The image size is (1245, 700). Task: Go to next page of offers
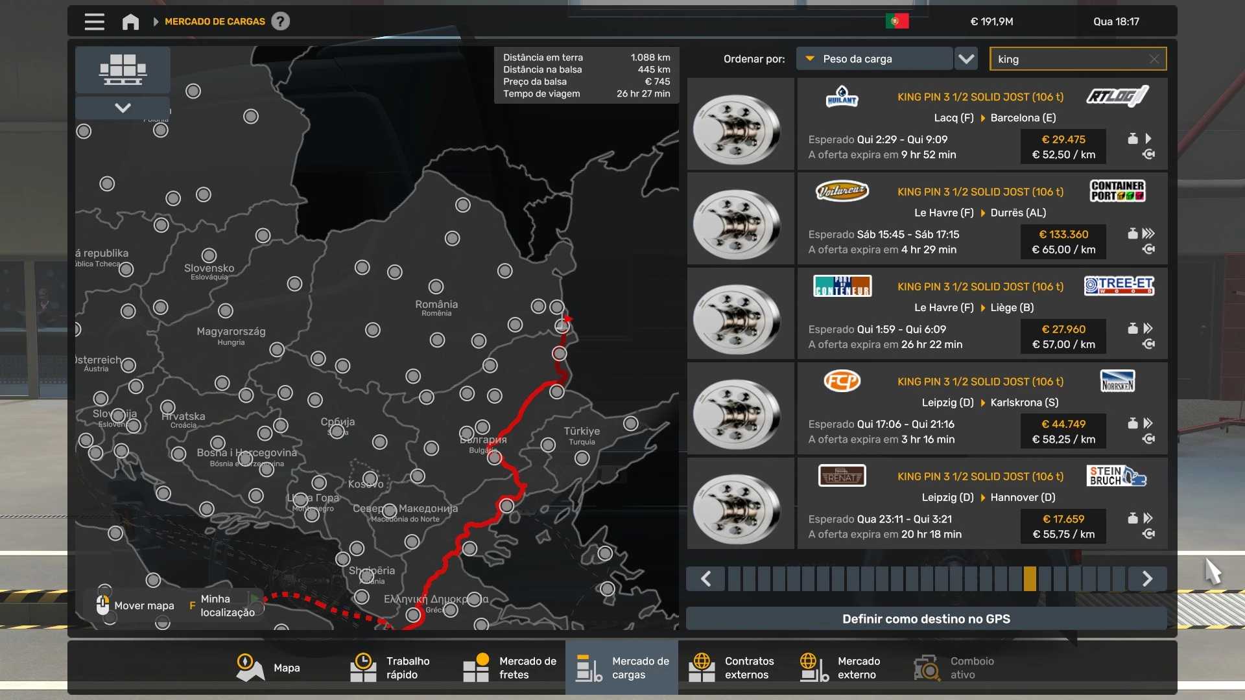click(x=1147, y=579)
